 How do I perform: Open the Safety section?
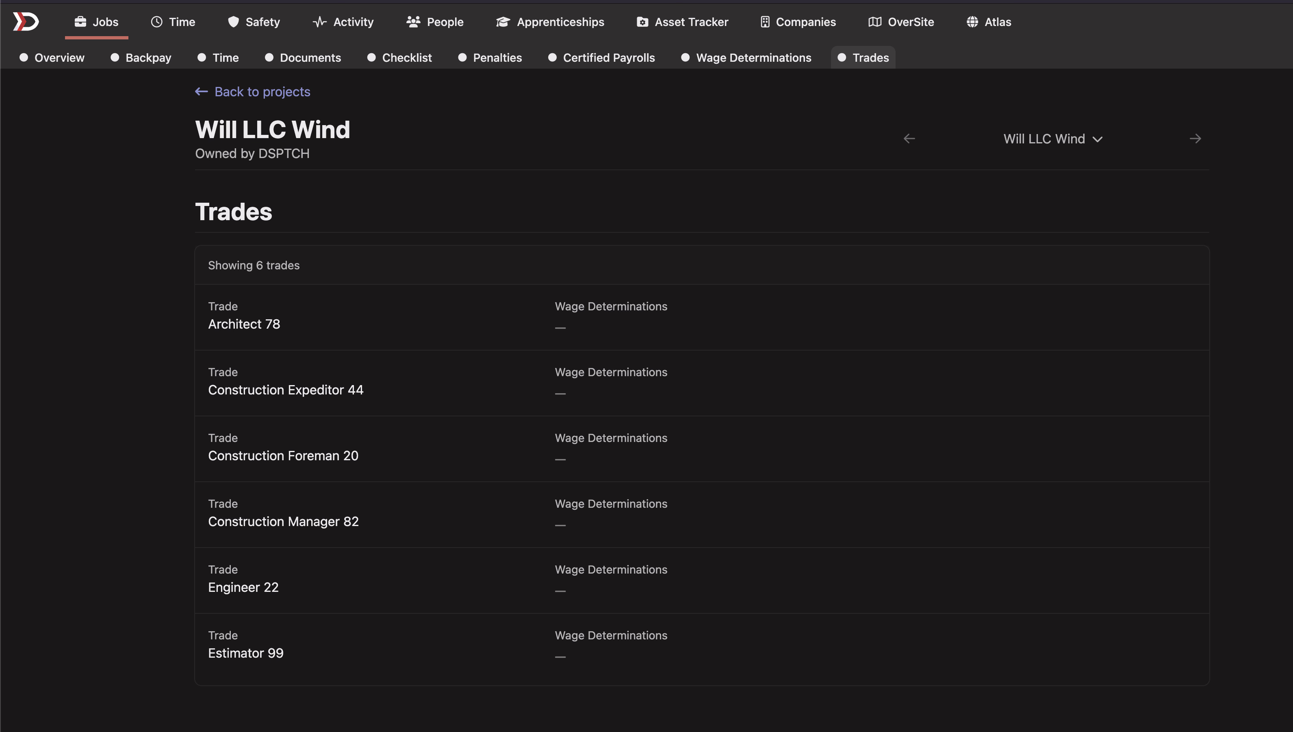pyautogui.click(x=254, y=22)
